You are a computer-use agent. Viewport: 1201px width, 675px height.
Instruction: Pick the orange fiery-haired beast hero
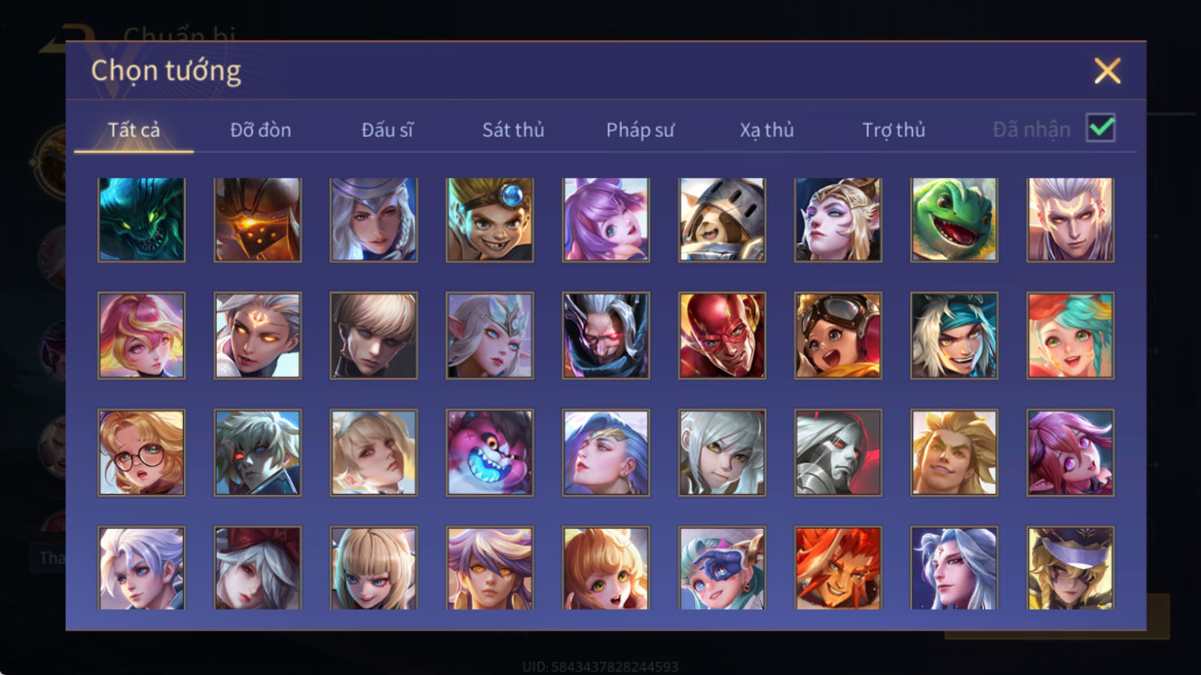click(838, 568)
